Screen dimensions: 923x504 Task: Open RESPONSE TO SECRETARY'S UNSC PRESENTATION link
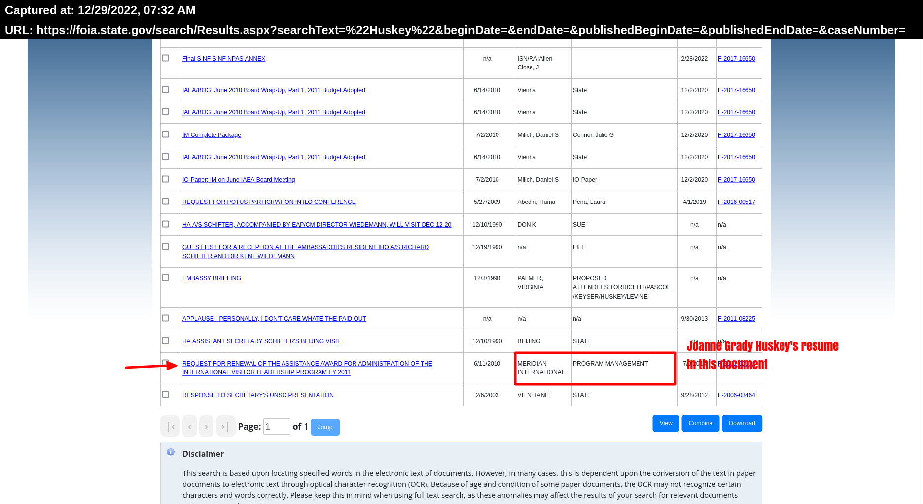(x=258, y=395)
